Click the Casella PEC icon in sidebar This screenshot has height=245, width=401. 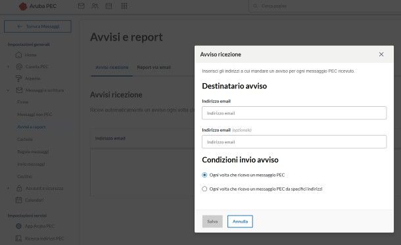click(19, 67)
